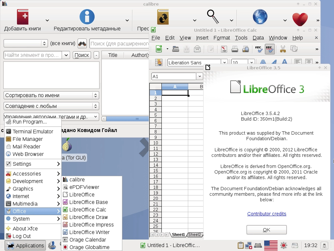Click the keyboard icon in the panel
334x251 pixels.
pyautogui.click(x=258, y=245)
